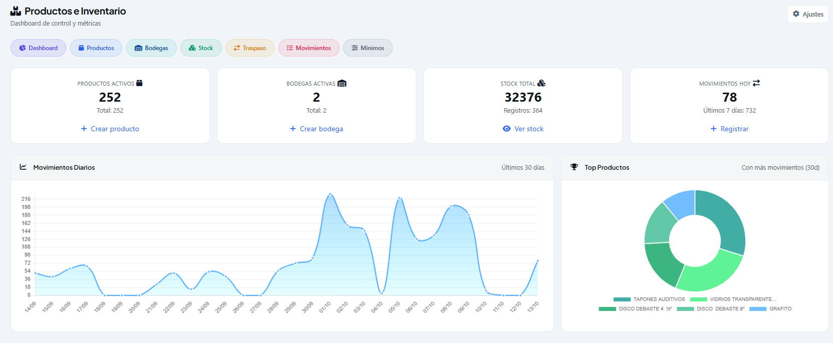Click the line chart icon by Movimientos Diarios
The height and width of the screenshot is (343, 833).
[x=23, y=167]
